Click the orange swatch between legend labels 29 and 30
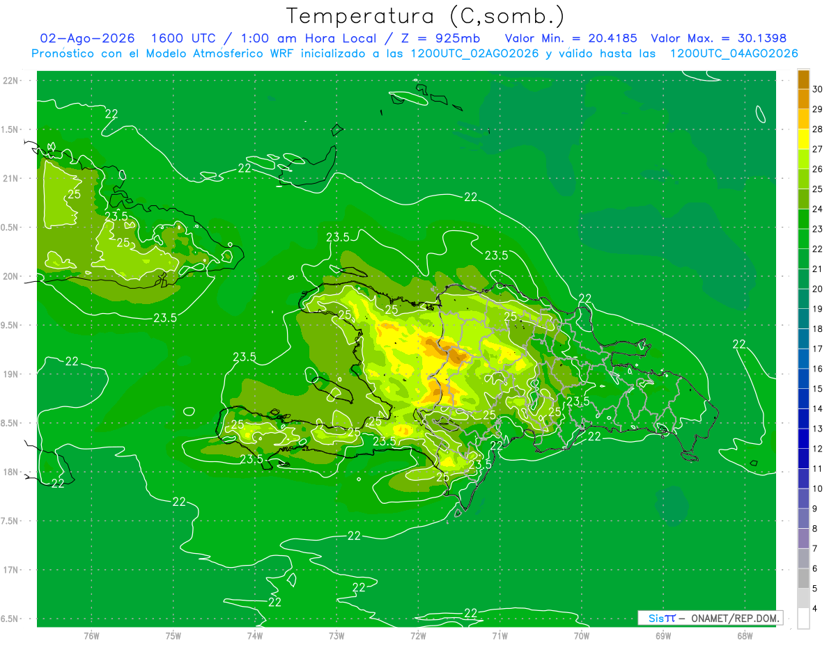 click(x=803, y=99)
